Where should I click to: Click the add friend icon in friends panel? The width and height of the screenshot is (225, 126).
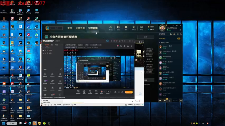(x=171, y=34)
